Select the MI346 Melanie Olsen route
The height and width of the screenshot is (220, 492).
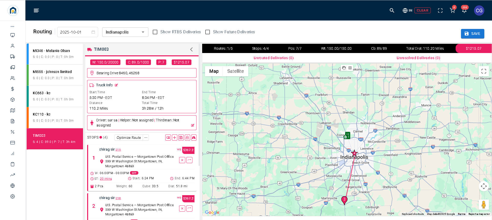coord(55,54)
